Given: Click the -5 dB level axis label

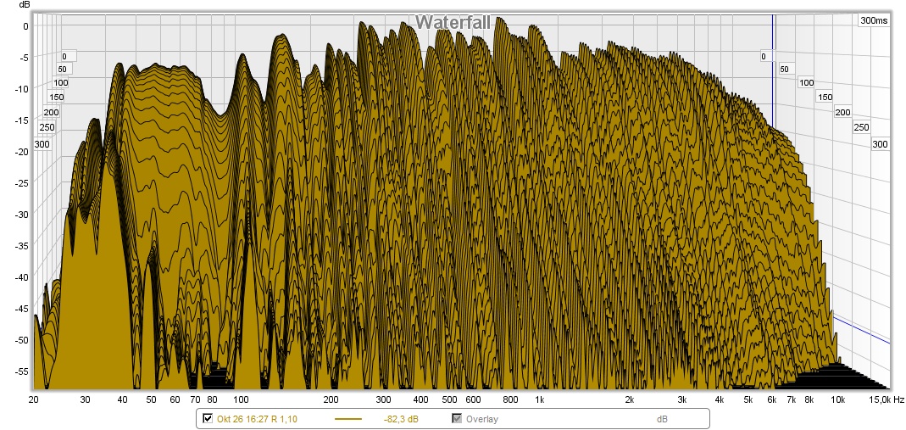Looking at the screenshot, I should coord(24,57).
